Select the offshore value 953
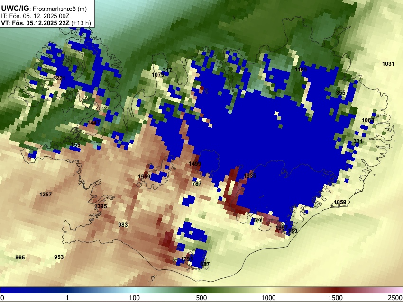This screenshot has width=403, height=302. coord(59,257)
